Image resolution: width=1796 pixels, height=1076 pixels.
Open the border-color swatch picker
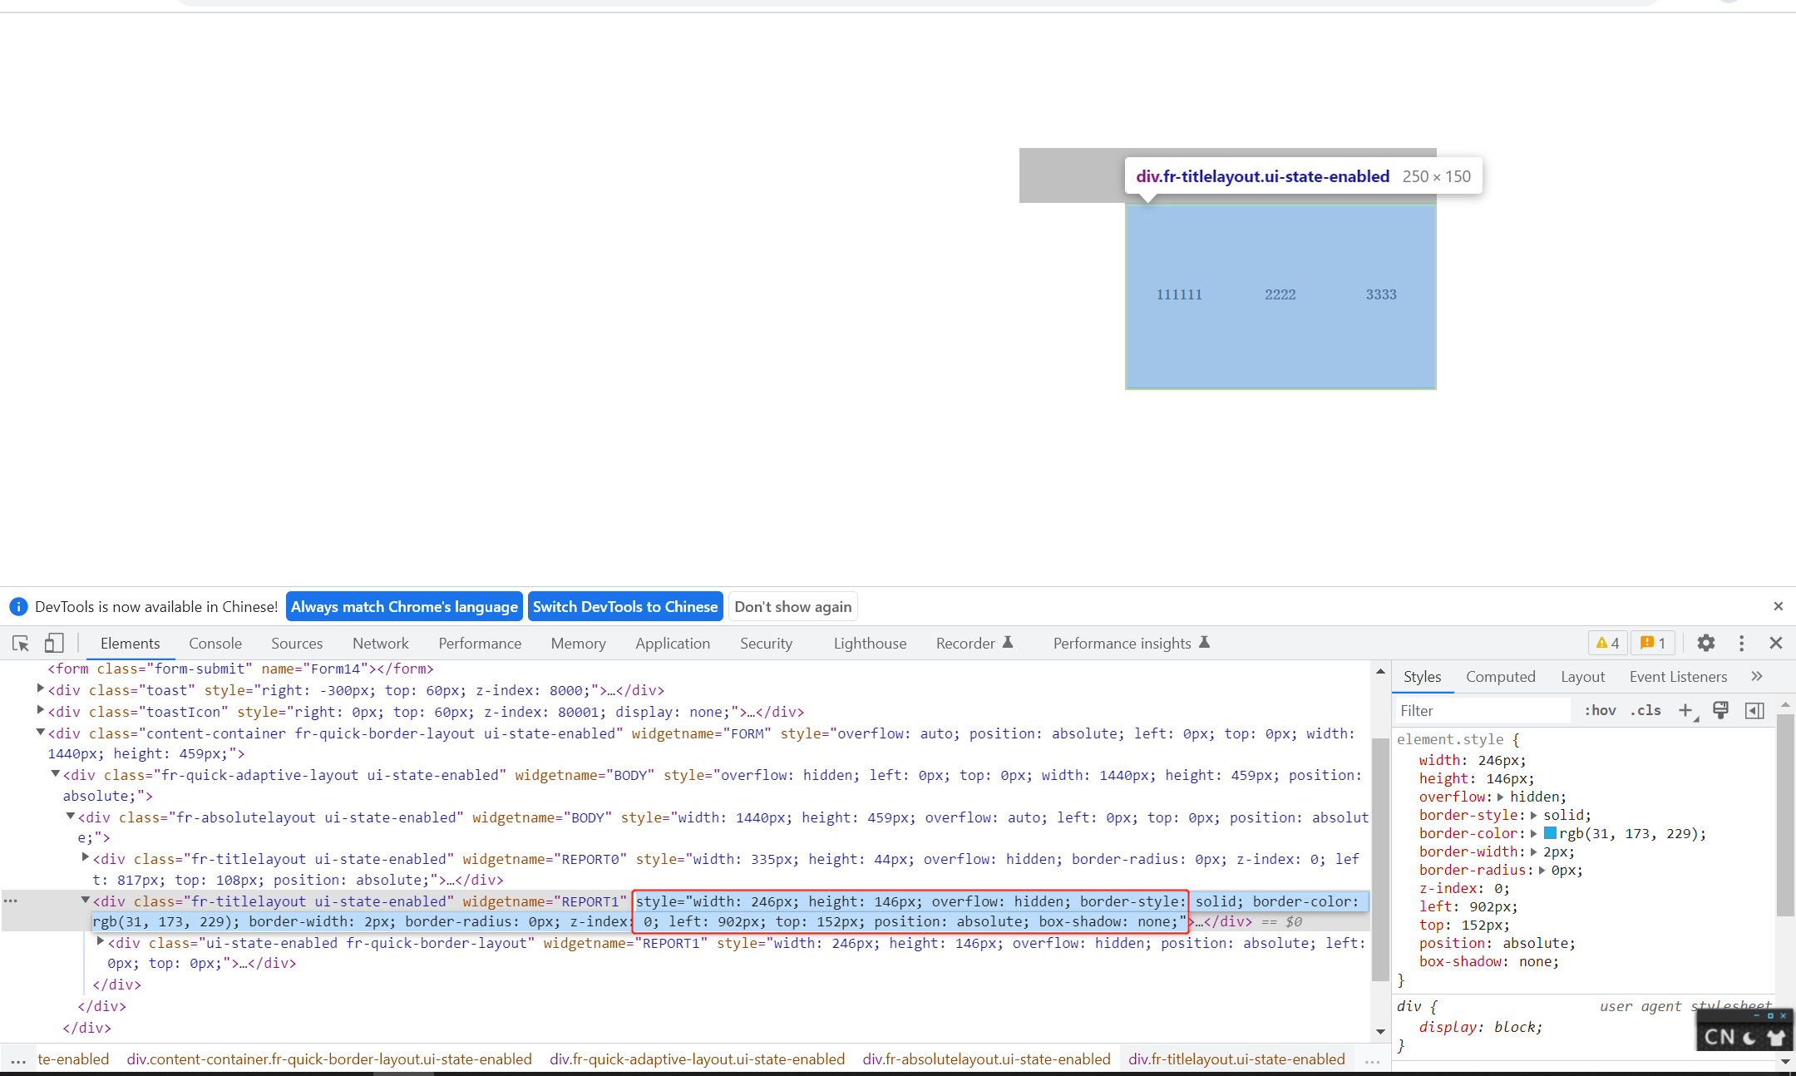click(1550, 833)
